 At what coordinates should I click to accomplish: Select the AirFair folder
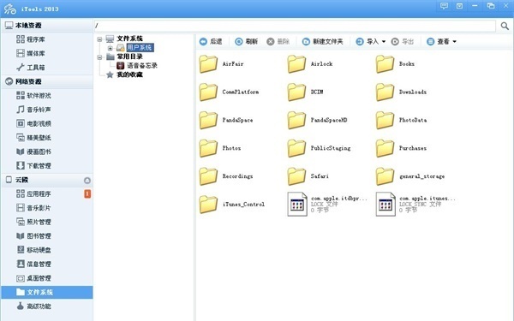tap(221, 64)
